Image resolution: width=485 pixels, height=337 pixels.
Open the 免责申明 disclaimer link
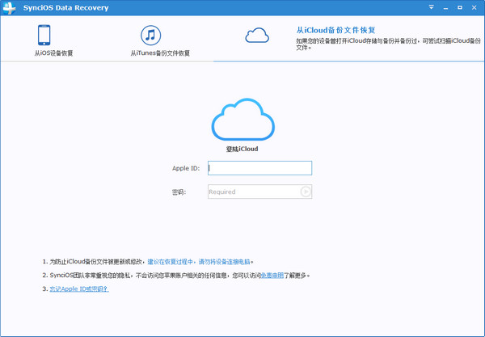[249, 276]
